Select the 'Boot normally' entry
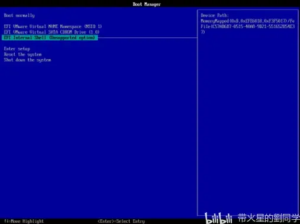Screen dimensions: 300x224 [x=19, y=15]
